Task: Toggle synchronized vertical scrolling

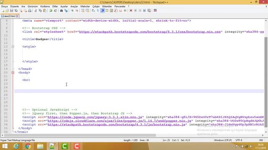Action: coord(82,10)
